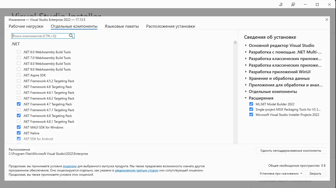Expand Основной редактор Visual Studio
The image size is (336, 188).
tap(246, 45)
